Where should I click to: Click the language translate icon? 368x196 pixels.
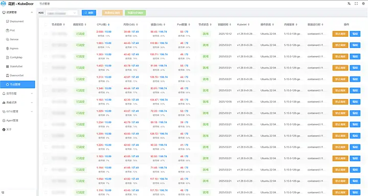[349, 4]
